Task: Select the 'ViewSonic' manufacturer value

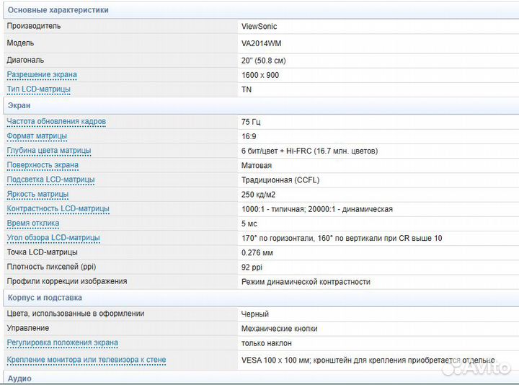Action: 259,27
